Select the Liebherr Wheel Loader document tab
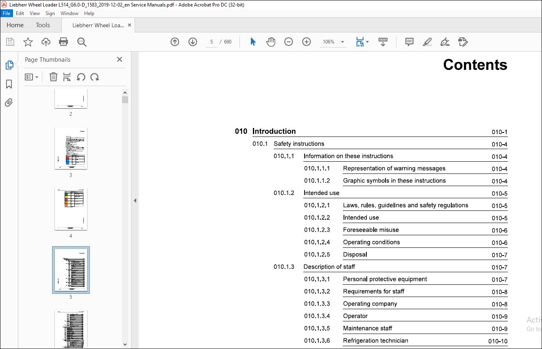Screen dimensions: 542x349 (x=98, y=25)
